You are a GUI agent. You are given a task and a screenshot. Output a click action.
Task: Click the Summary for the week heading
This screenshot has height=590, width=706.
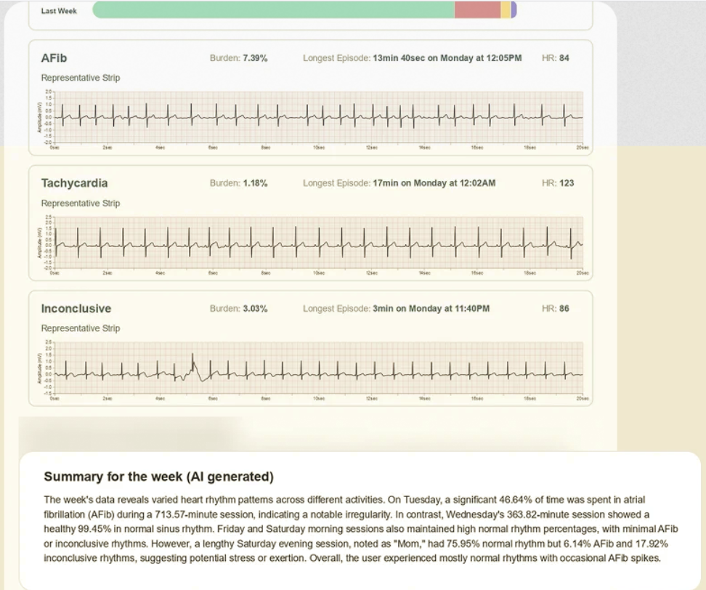(x=158, y=477)
